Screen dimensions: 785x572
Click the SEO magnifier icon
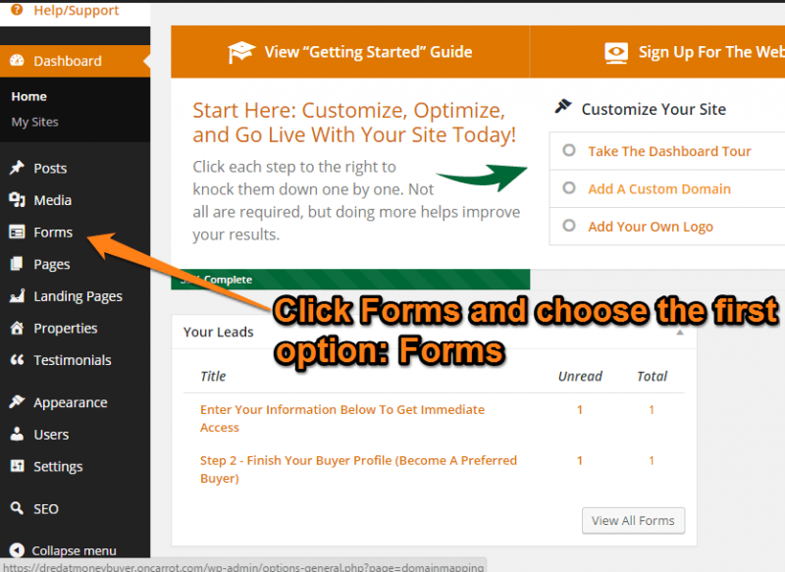17,508
